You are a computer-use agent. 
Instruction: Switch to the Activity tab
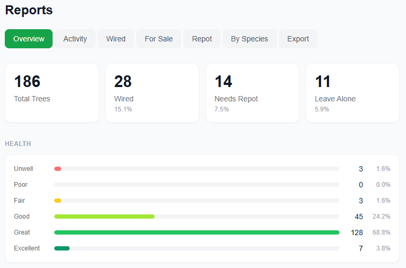[75, 39]
